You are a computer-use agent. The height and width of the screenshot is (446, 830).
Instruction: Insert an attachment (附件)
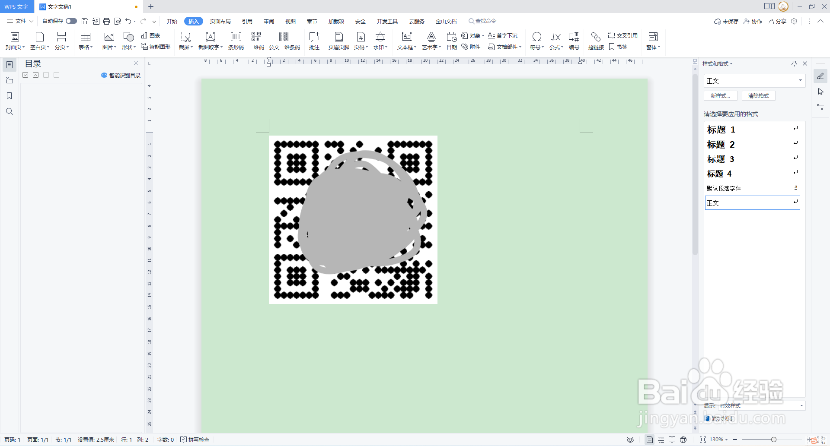pyautogui.click(x=471, y=47)
